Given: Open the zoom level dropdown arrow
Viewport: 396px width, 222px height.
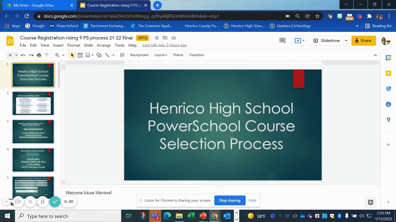Looking at the screenshot, I should tap(63, 55).
